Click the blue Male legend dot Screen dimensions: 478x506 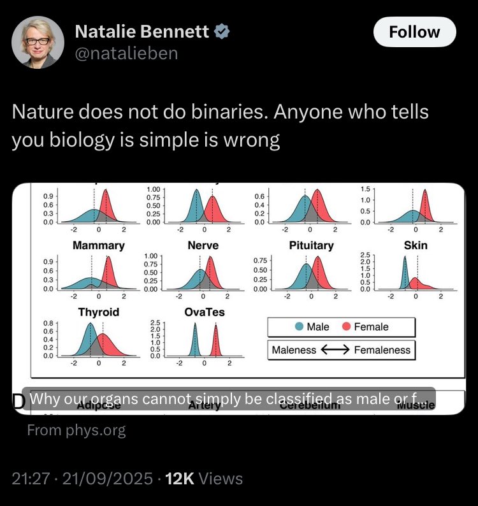[299, 326]
